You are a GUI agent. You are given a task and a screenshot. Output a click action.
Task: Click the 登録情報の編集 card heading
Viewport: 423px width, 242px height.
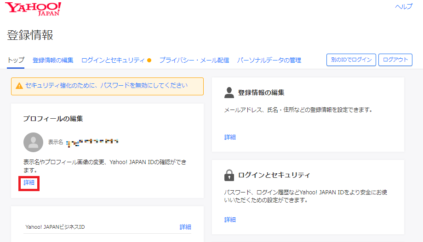click(x=261, y=93)
